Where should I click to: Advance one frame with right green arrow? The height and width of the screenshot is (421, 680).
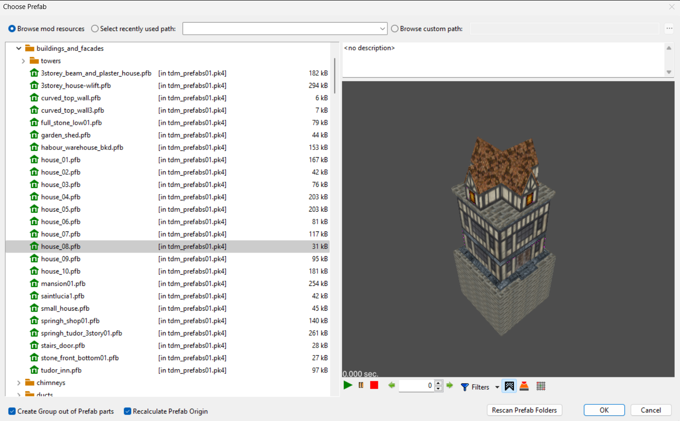(450, 385)
